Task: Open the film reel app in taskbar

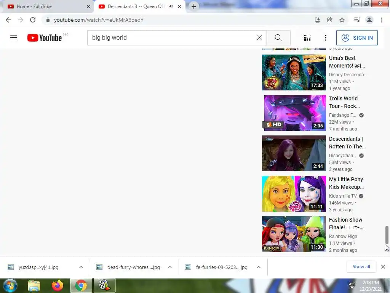Action: tap(104, 285)
